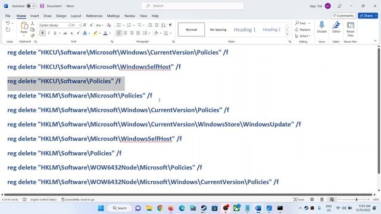Click the Comments button

343,15
